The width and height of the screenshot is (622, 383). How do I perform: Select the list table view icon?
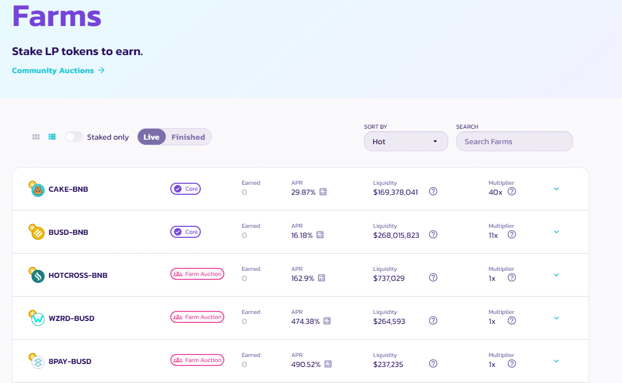coord(52,137)
